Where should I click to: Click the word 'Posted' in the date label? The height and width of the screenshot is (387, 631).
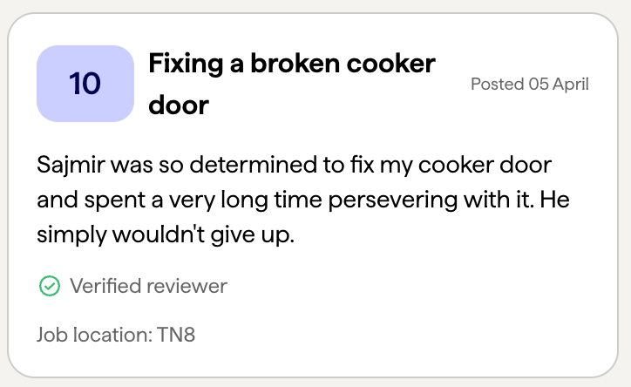point(497,85)
